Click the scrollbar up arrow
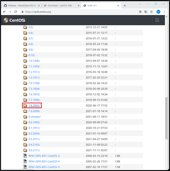The image size is (170, 171). pos(166,17)
